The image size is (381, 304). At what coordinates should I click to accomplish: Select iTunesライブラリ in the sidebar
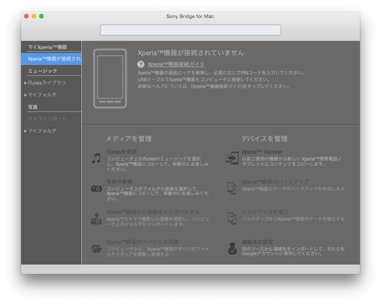47,83
